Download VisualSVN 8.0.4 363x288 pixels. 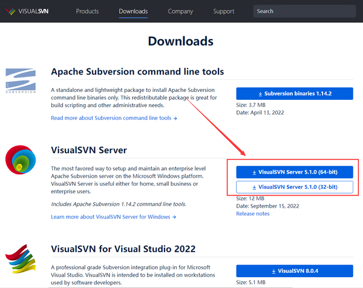pyautogui.click(x=295, y=271)
